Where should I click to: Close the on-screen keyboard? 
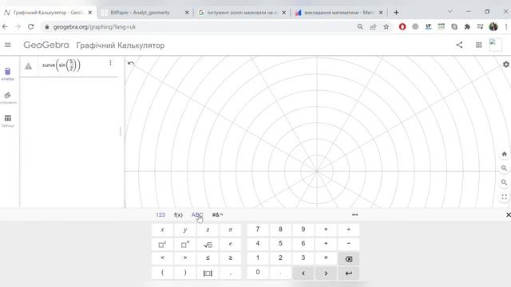pyautogui.click(x=508, y=214)
